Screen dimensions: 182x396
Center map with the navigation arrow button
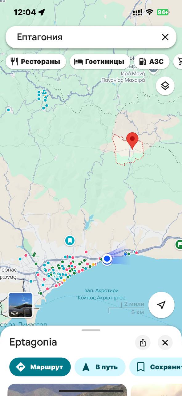161,305
